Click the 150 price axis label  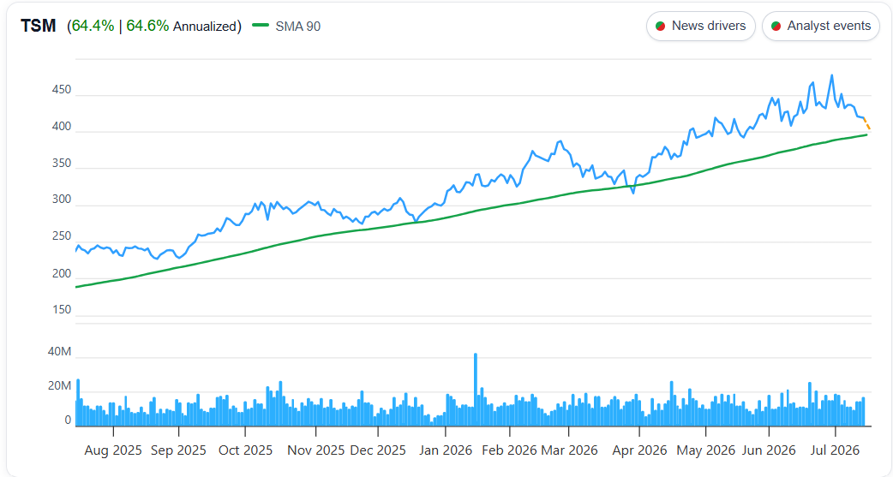[x=62, y=310]
